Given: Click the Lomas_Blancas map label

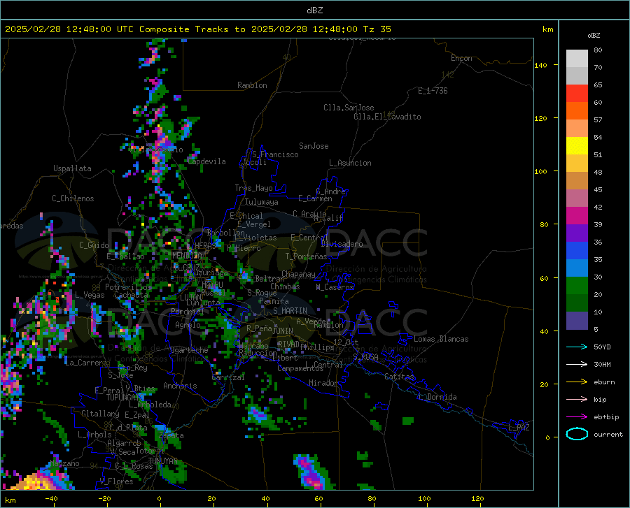Looking at the screenshot, I should point(441,339).
